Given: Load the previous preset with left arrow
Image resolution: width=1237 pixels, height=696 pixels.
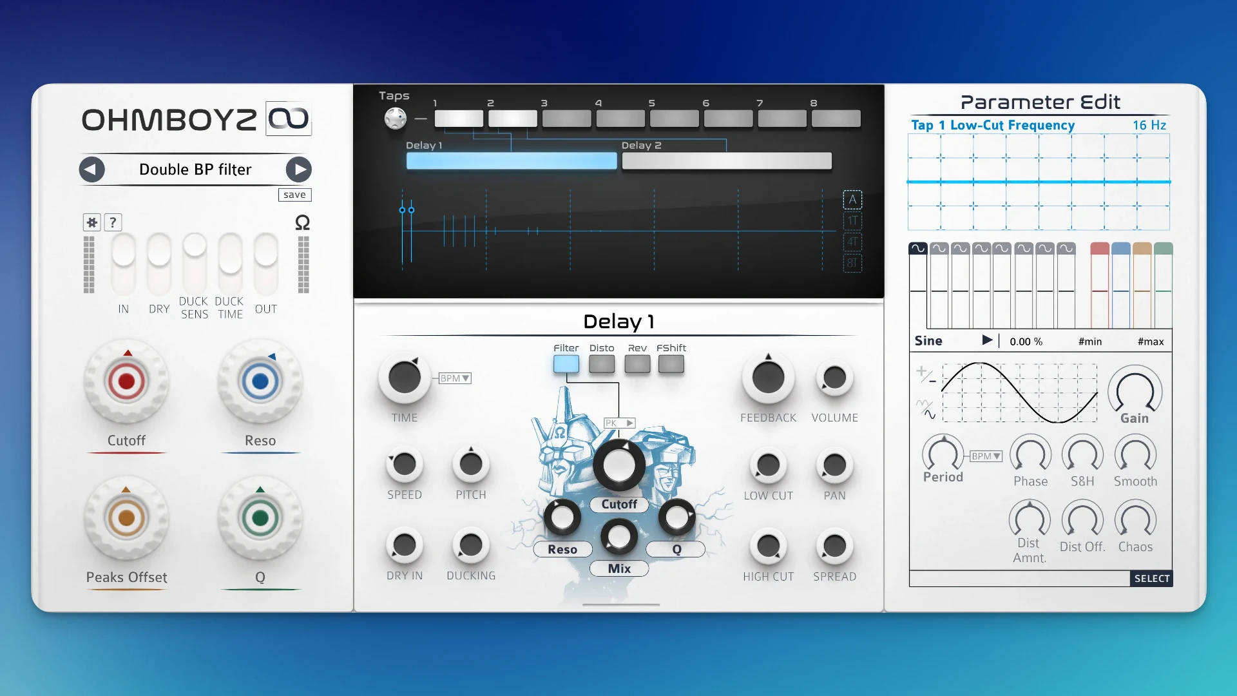Looking at the screenshot, I should point(91,169).
